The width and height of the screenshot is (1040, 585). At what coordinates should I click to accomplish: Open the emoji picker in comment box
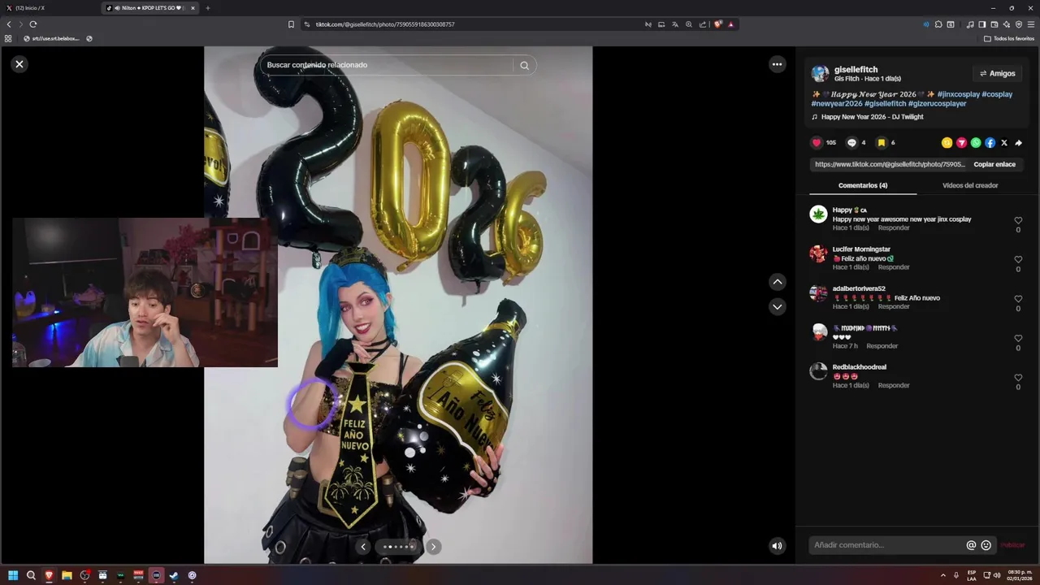pos(986,545)
